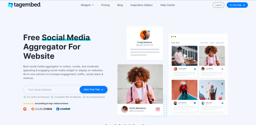Click Facebook badge on Craig Ramirez avatar
Screen dimensions: 256x125
point(148,32)
